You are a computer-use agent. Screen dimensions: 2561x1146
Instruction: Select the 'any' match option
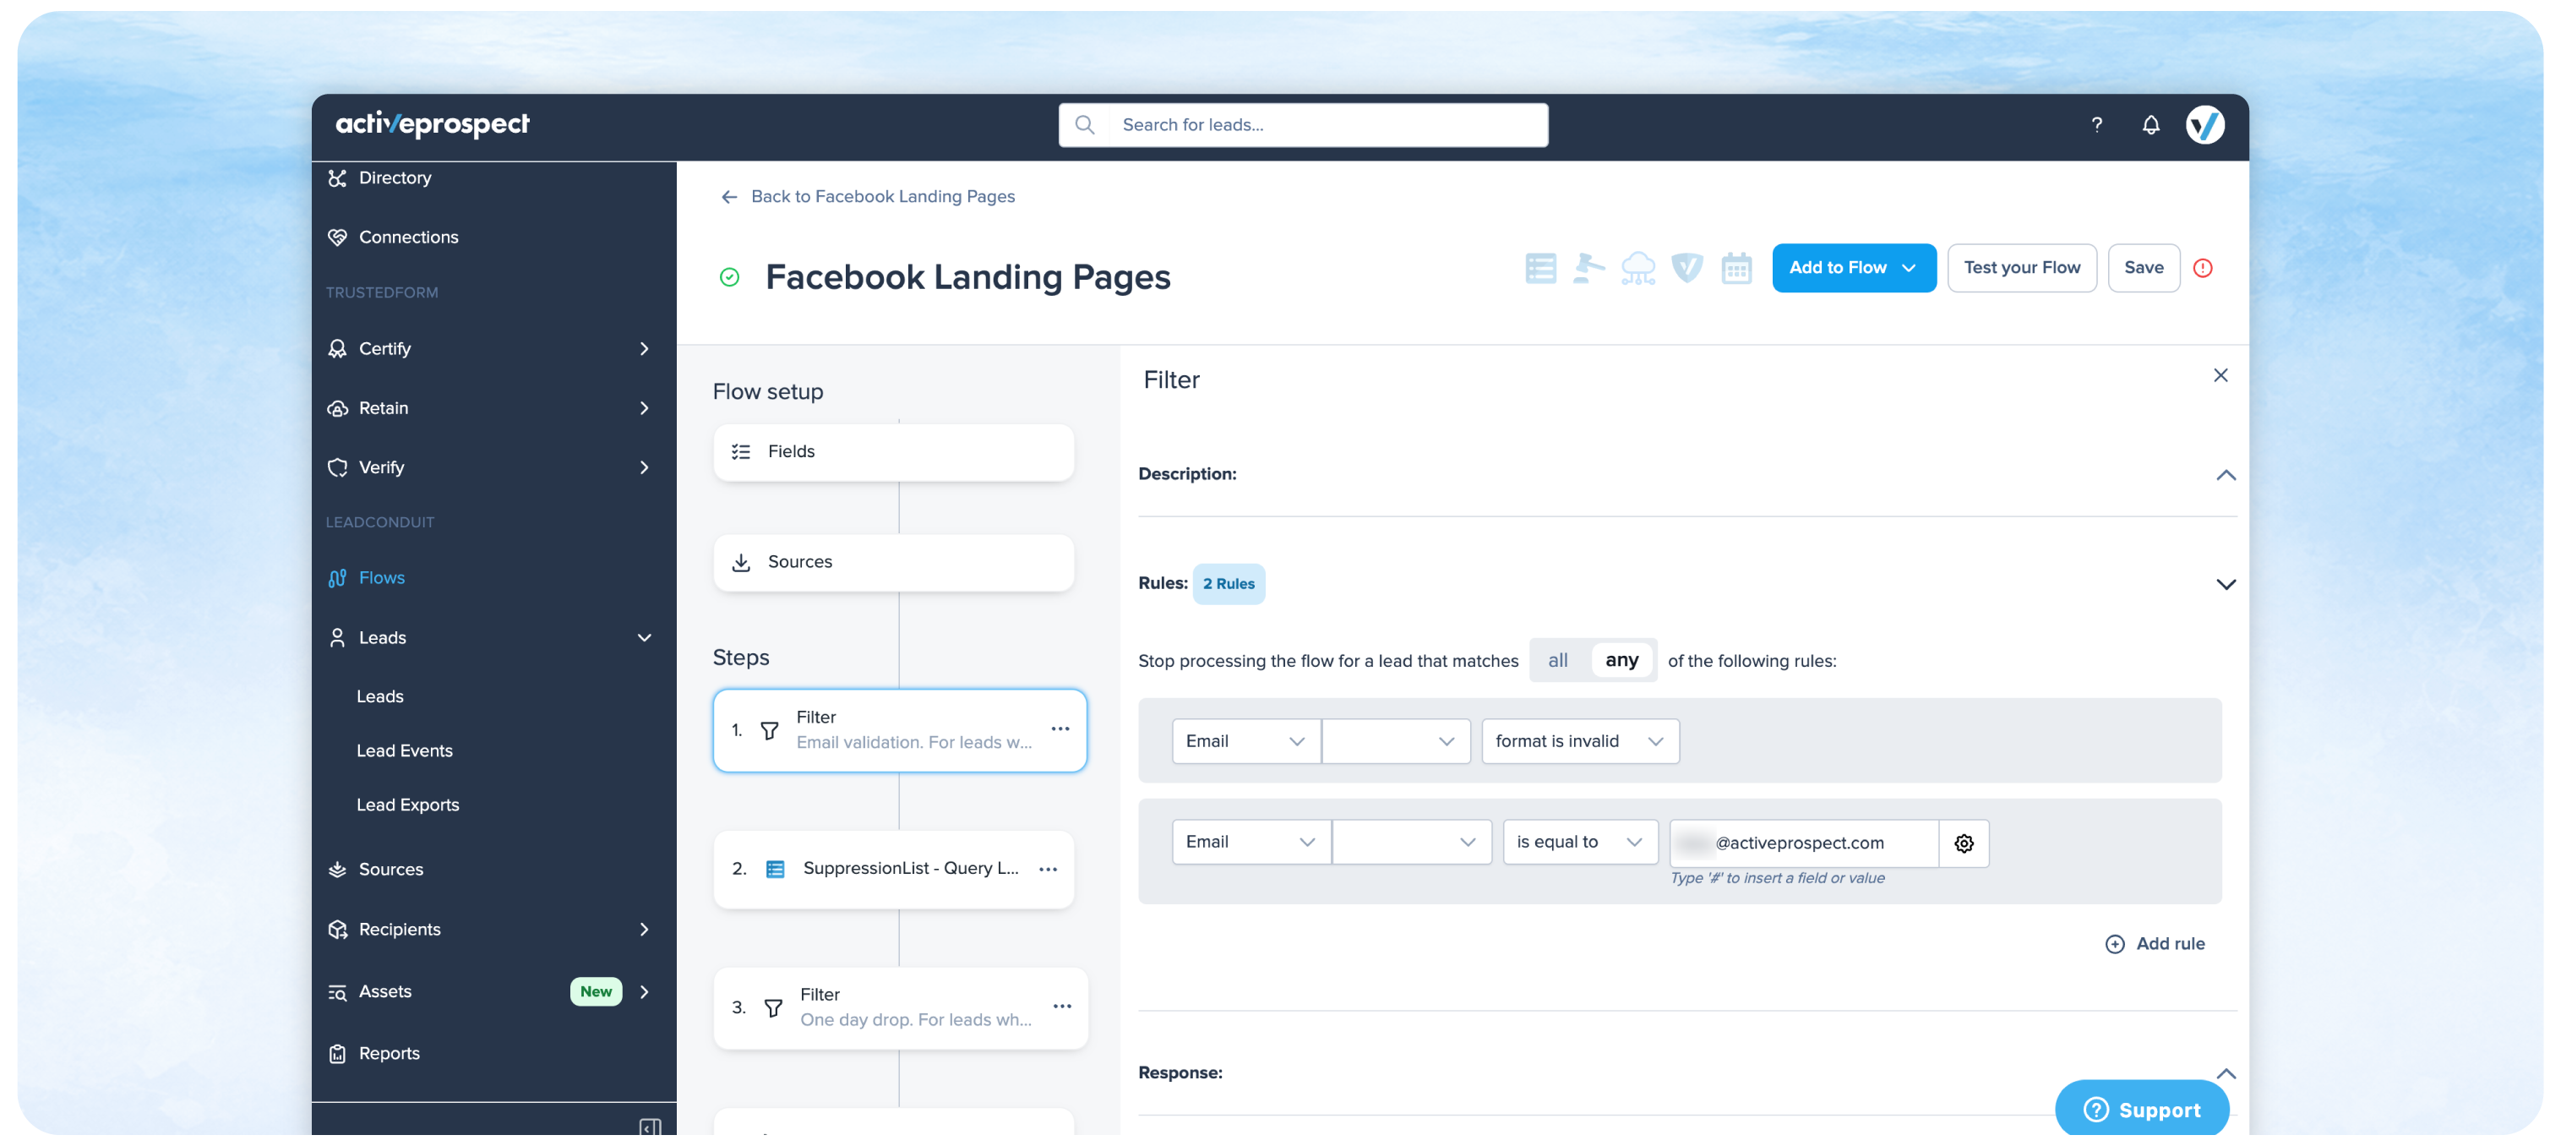(1621, 659)
